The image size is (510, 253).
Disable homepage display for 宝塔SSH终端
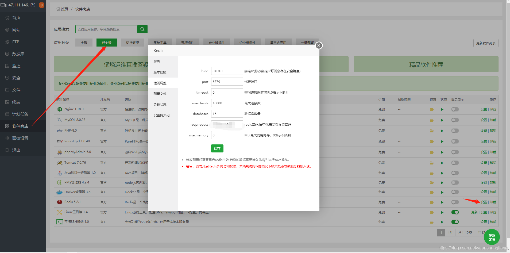[455, 222]
